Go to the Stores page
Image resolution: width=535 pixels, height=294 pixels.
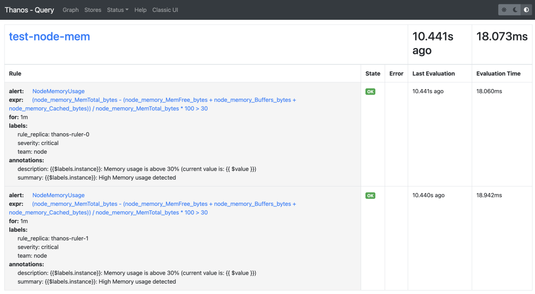[x=93, y=10]
